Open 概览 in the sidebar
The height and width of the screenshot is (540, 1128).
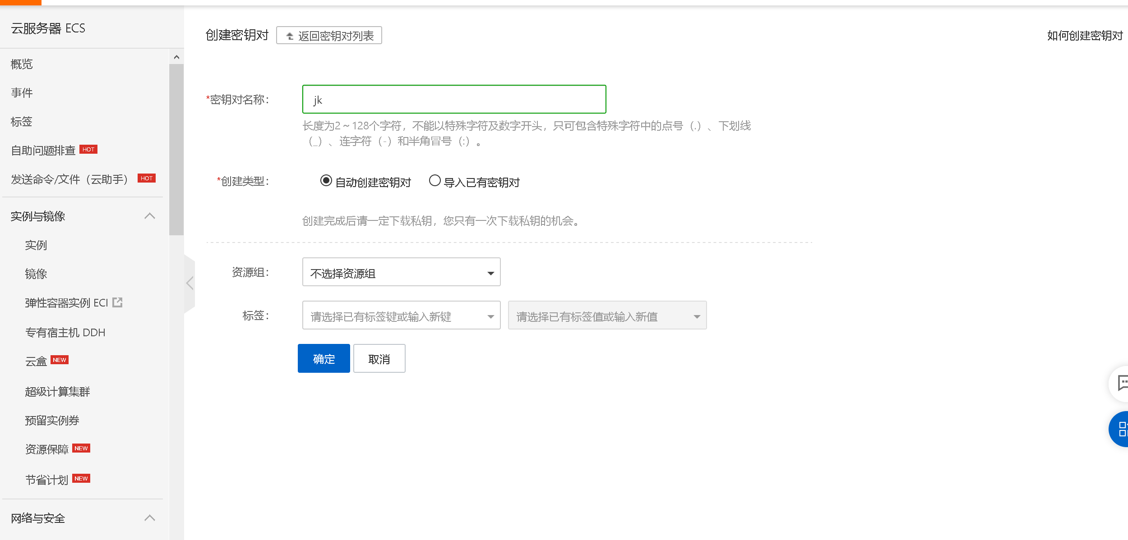tap(22, 64)
